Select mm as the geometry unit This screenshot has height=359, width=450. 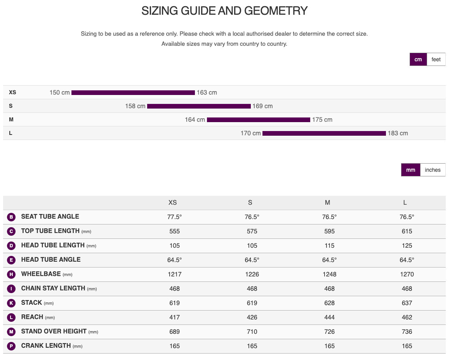coord(410,170)
